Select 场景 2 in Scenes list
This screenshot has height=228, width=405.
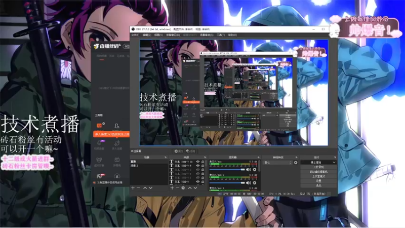(x=149, y=166)
